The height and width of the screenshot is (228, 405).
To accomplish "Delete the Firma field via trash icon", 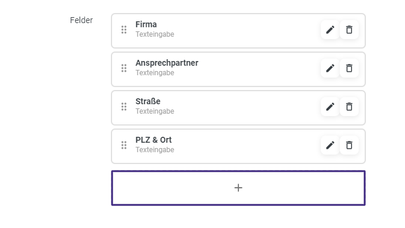I will point(349,30).
